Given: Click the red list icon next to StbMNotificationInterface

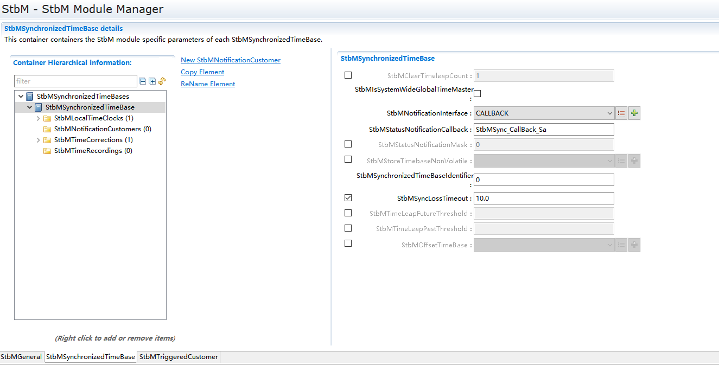Looking at the screenshot, I should coord(621,113).
